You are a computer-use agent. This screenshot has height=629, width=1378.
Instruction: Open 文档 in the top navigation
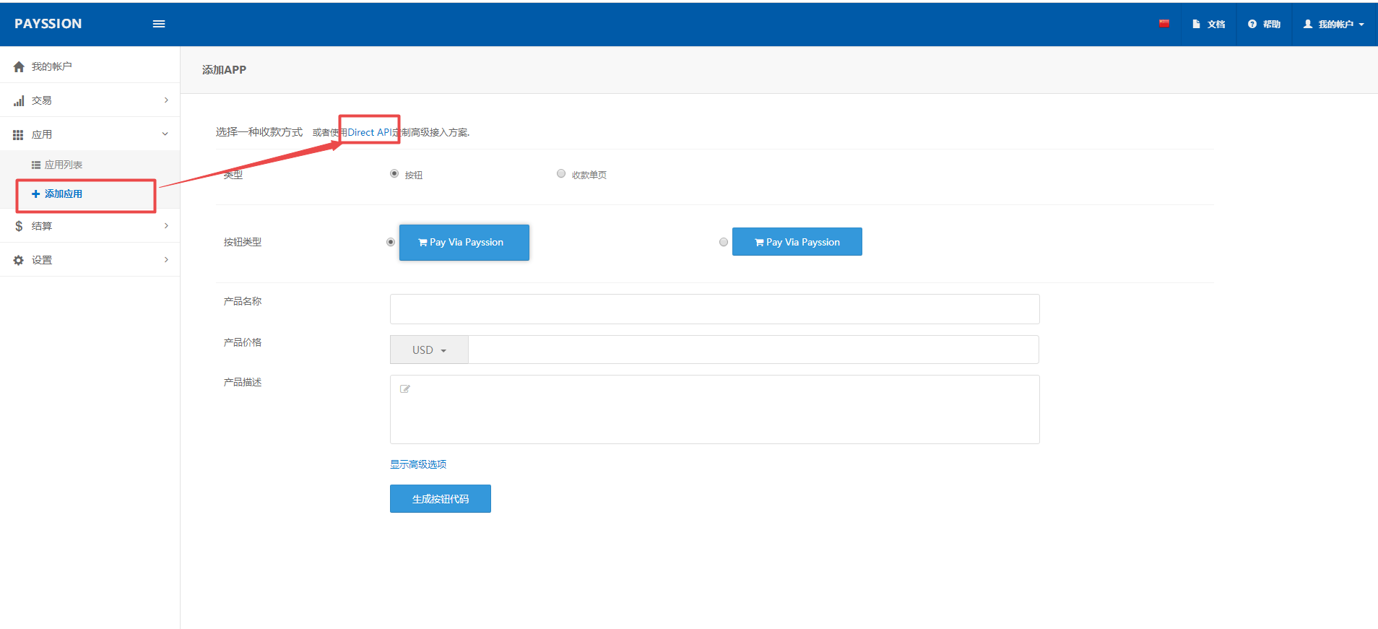pyautogui.click(x=1209, y=24)
